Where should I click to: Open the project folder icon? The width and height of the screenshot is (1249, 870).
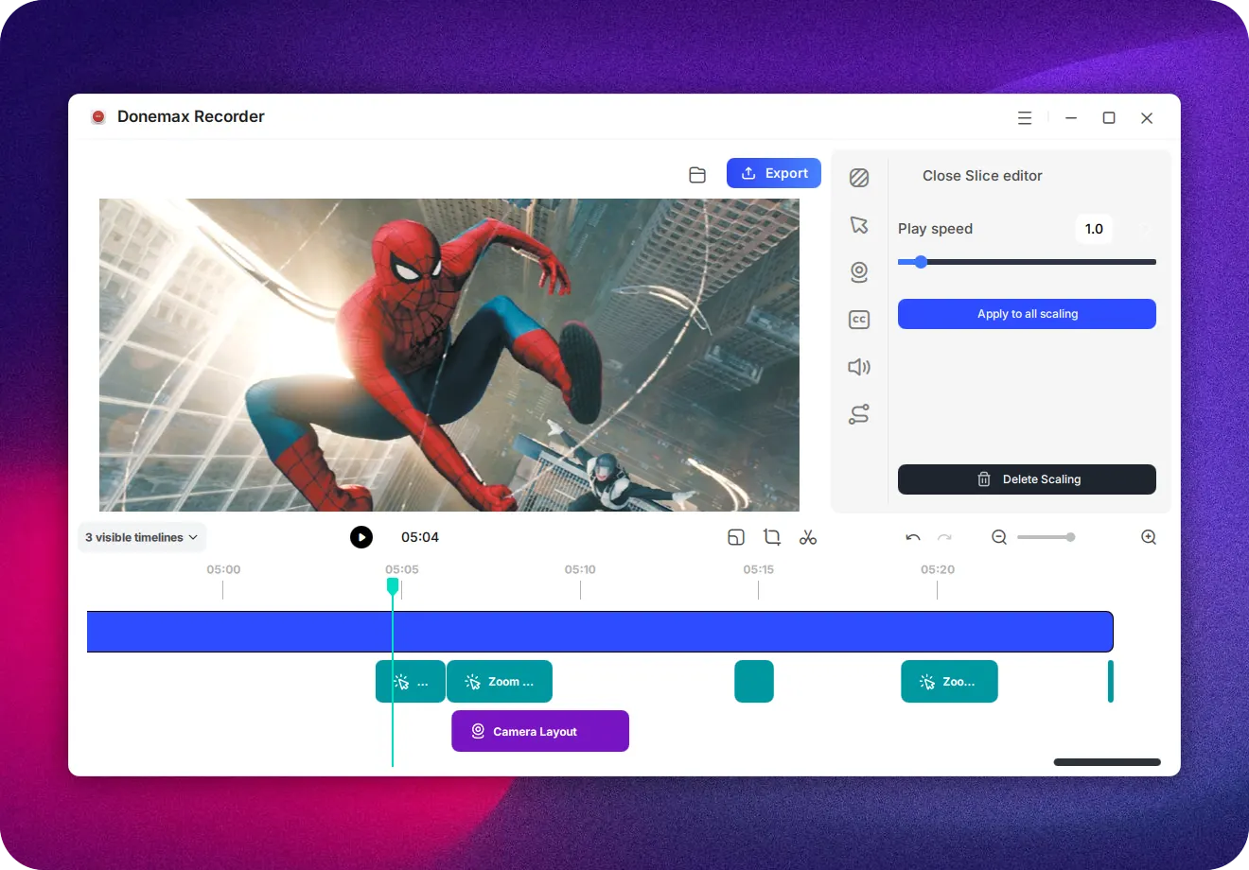coord(697,174)
